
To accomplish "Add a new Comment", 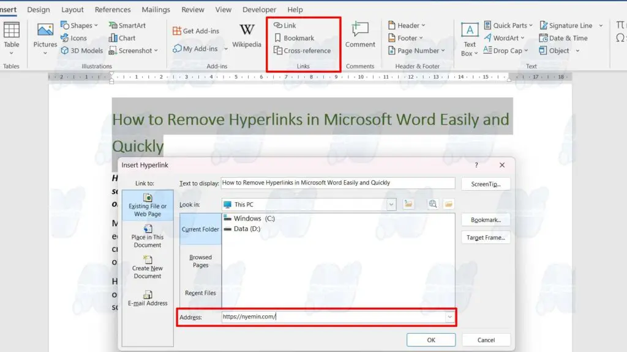I will coord(360,35).
